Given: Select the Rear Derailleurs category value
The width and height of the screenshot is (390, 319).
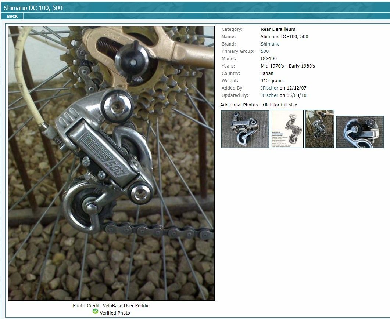Looking at the screenshot, I should coord(278,29).
